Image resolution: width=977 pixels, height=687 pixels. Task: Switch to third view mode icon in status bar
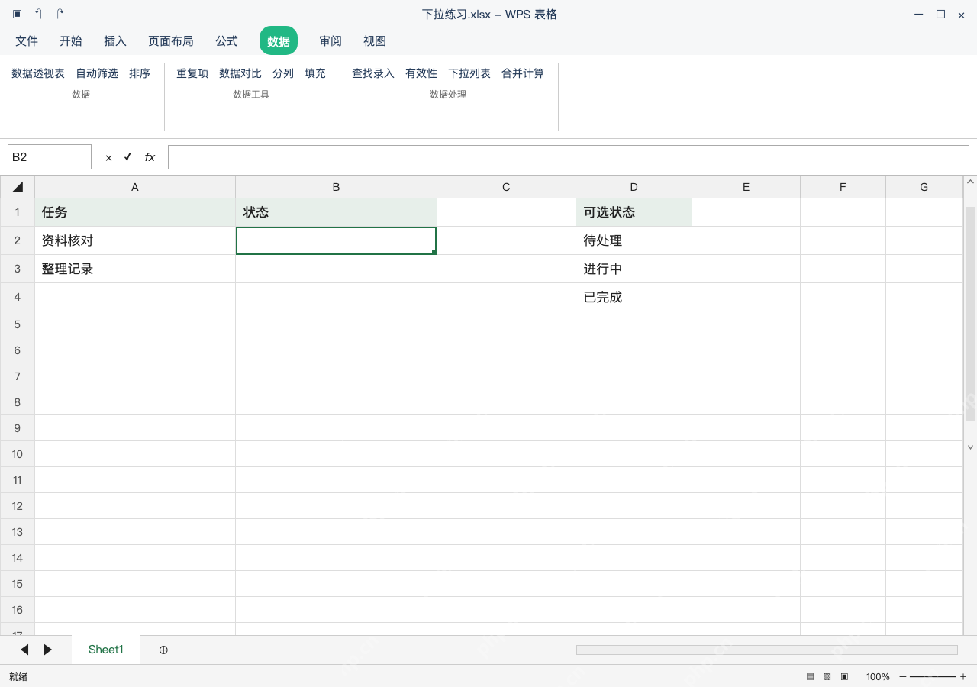point(845,676)
